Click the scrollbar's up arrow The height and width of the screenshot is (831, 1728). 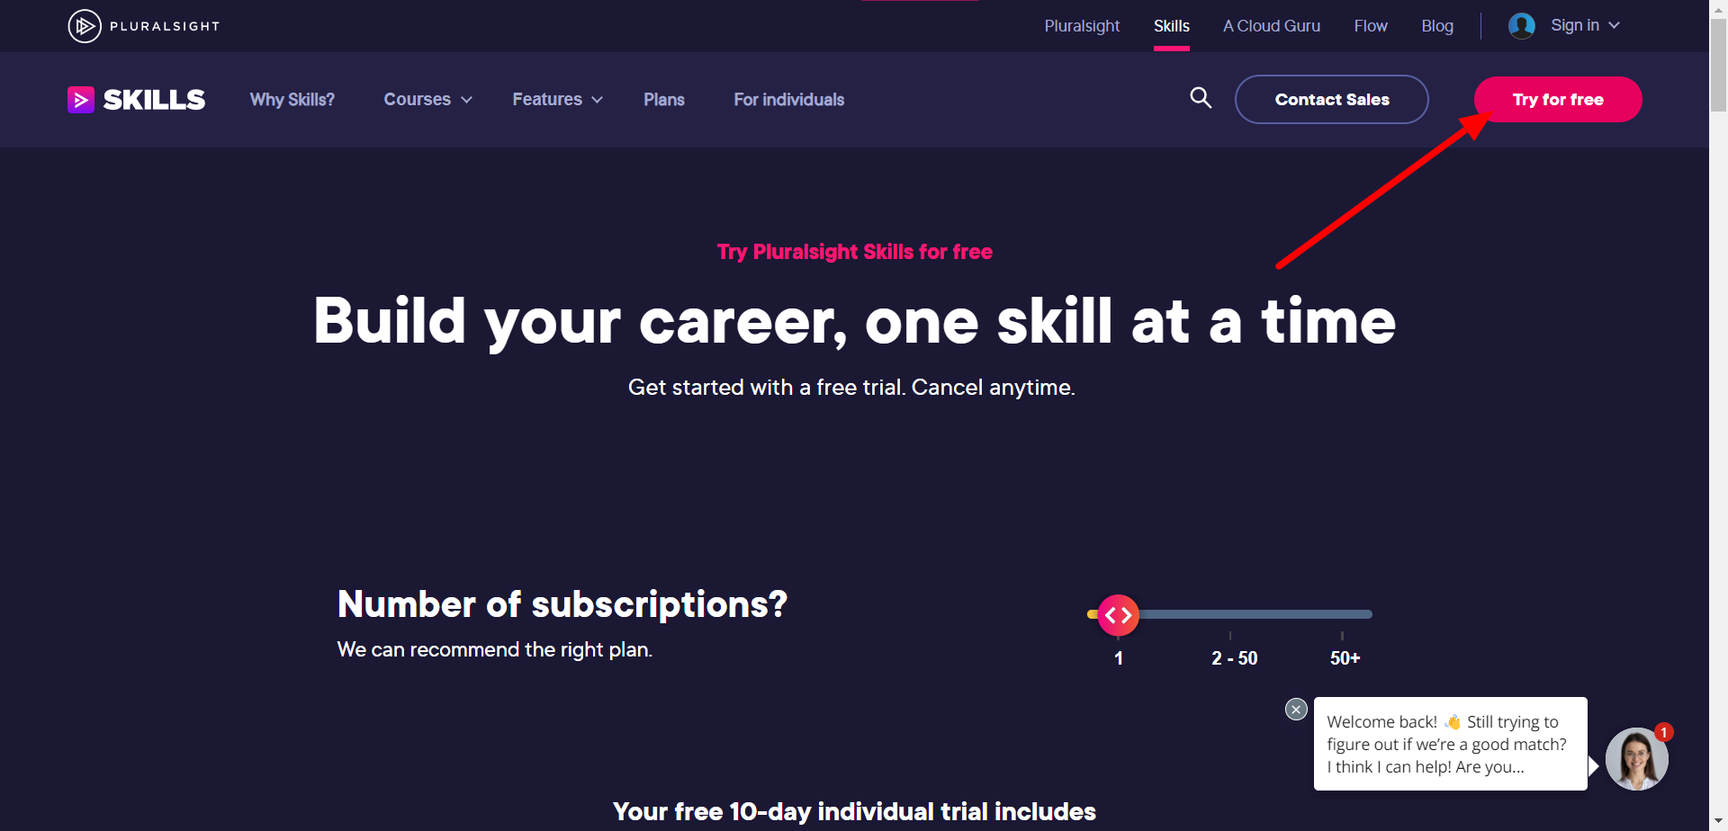pyautogui.click(x=1718, y=9)
